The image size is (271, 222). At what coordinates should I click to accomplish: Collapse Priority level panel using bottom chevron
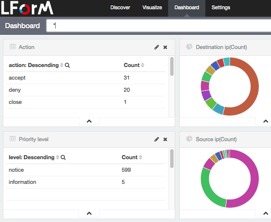89,213
